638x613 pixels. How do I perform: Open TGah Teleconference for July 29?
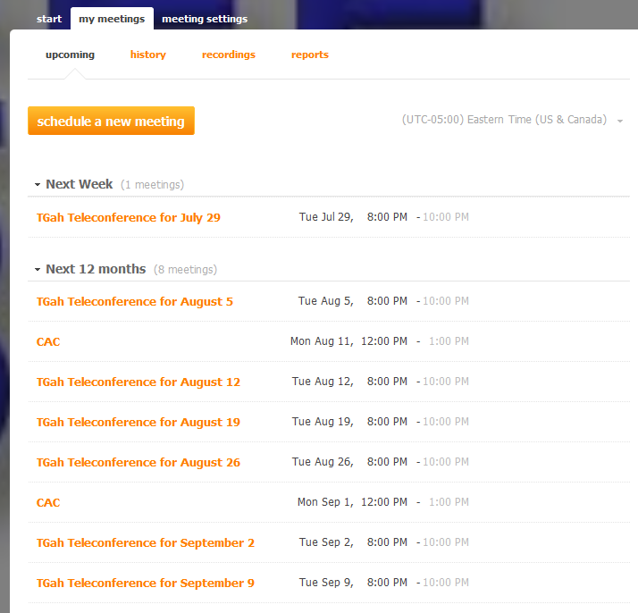(128, 218)
